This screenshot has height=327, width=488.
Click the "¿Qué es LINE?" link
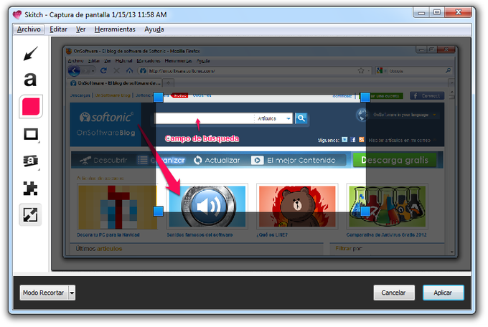272,235
